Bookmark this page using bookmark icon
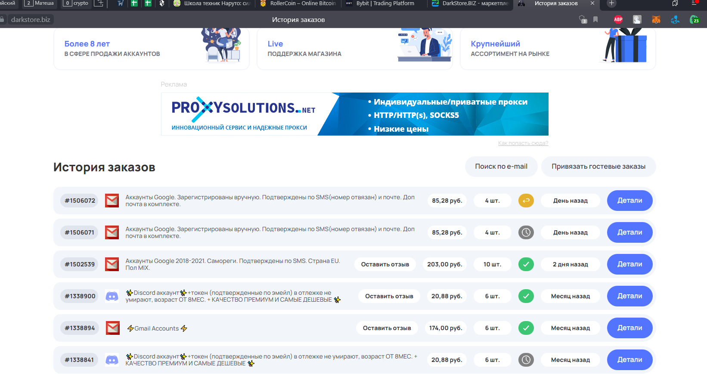Viewport: 707px width, 374px height. (x=595, y=19)
